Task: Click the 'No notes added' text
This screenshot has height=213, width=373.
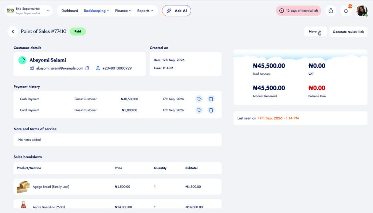Action: (30, 140)
